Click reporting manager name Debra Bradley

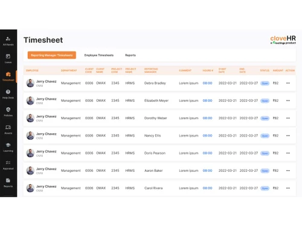point(155,83)
